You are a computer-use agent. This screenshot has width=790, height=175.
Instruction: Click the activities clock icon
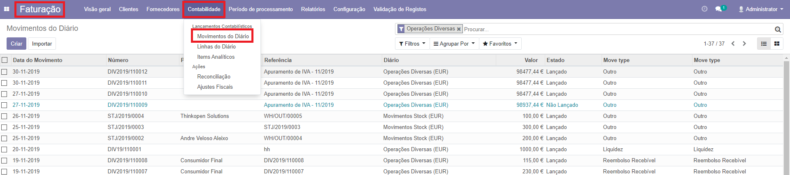[704, 9]
